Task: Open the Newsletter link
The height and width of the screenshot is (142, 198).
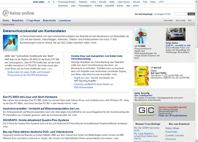Action: pos(168,20)
